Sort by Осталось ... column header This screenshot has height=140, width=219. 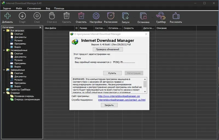[115, 28]
